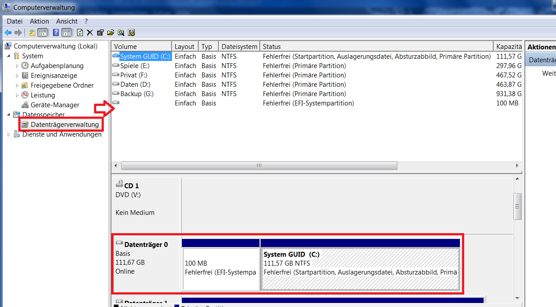Open Help via the question mark icon
The height and width of the screenshot is (307, 556).
tap(56, 32)
